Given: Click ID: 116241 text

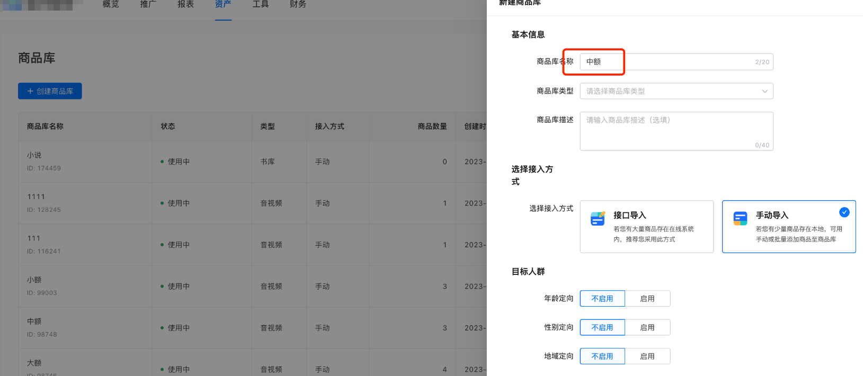Looking at the screenshot, I should tap(44, 252).
